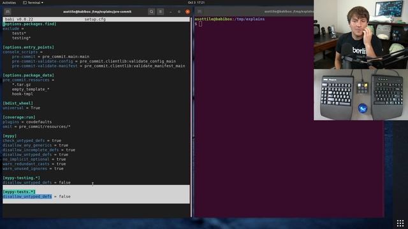408x229 pixels.
Task: Click the 'pre-commit-validate-manifest' entry line
Action: click(98, 66)
